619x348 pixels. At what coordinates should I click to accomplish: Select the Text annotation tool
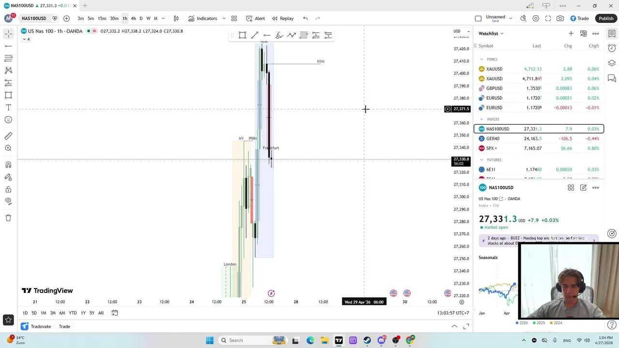[x=8, y=107]
